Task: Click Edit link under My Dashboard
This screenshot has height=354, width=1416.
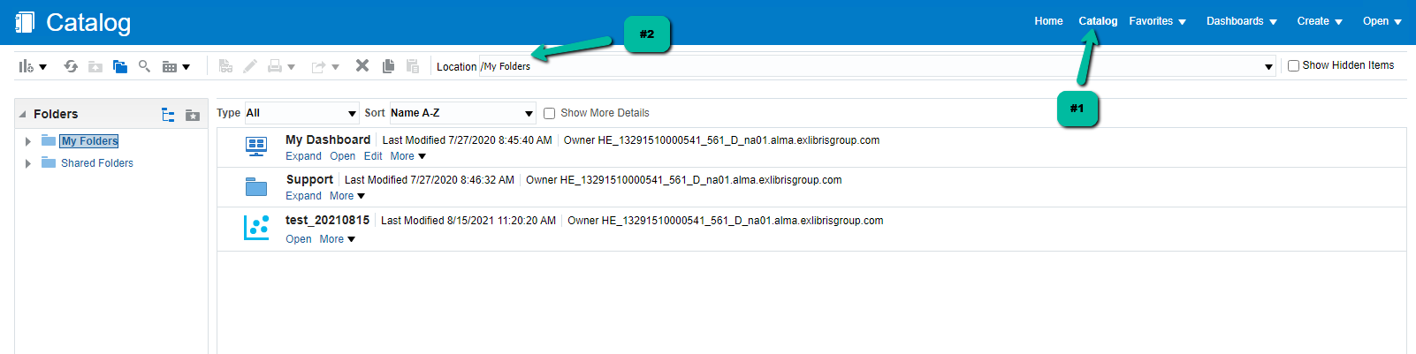Action: (373, 156)
